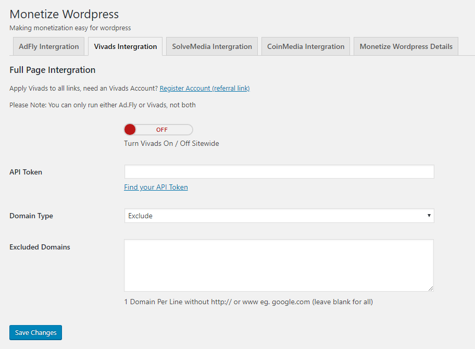Expand the Domain Type Exclude dropdown
This screenshot has width=475, height=349.
pyautogui.click(x=279, y=216)
